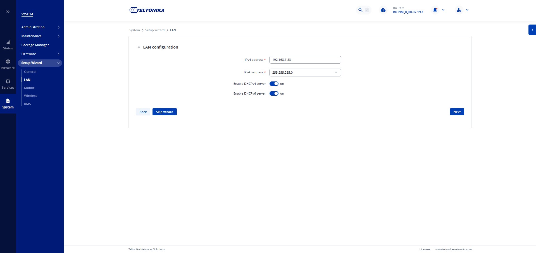536x253 pixels.
Task: Open the user settings account icon
Action: click(x=459, y=10)
